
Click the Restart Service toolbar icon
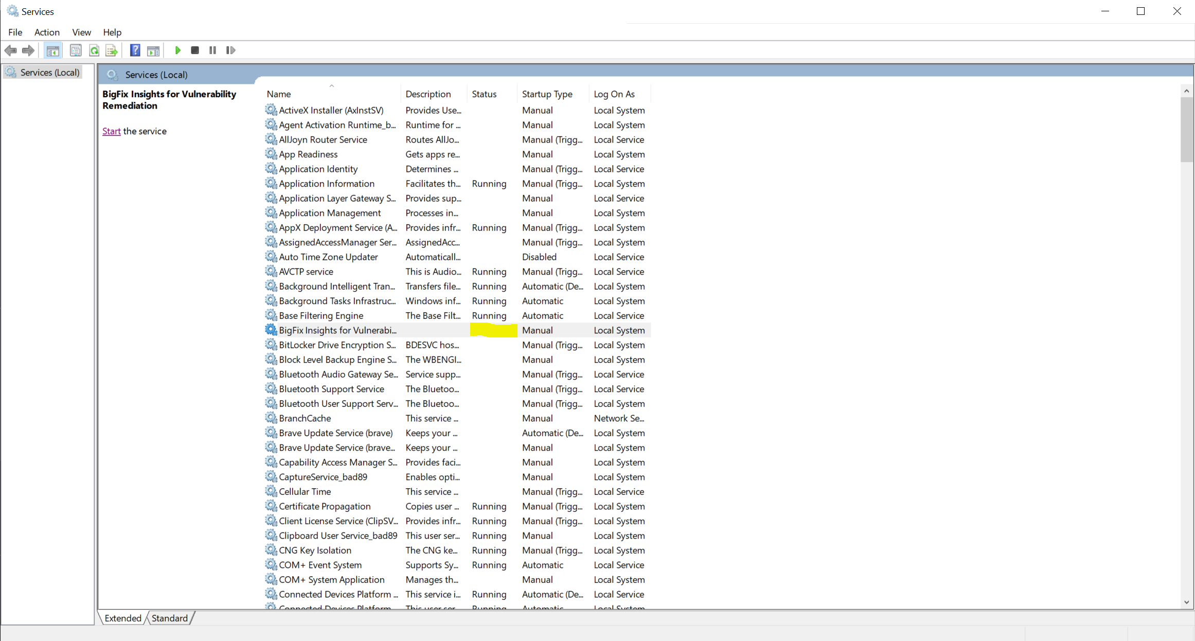tap(230, 50)
